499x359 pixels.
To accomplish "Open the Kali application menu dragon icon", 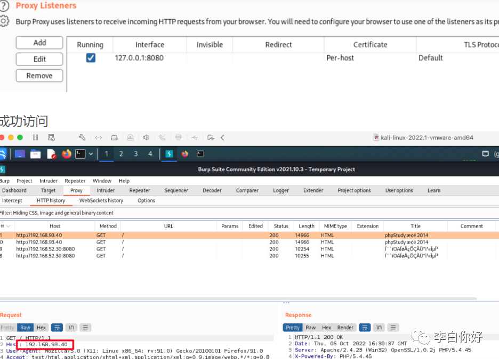I will (x=3, y=154).
